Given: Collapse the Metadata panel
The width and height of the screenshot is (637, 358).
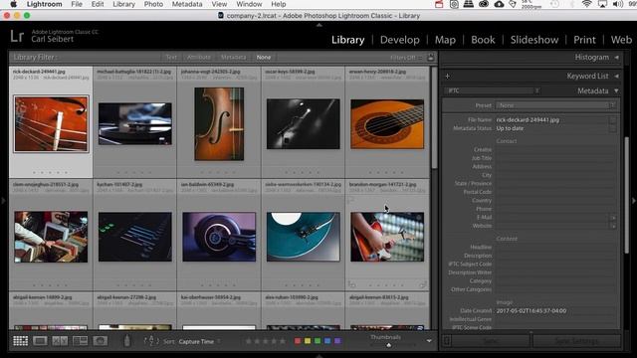Looking at the screenshot, I should pyautogui.click(x=616, y=90).
